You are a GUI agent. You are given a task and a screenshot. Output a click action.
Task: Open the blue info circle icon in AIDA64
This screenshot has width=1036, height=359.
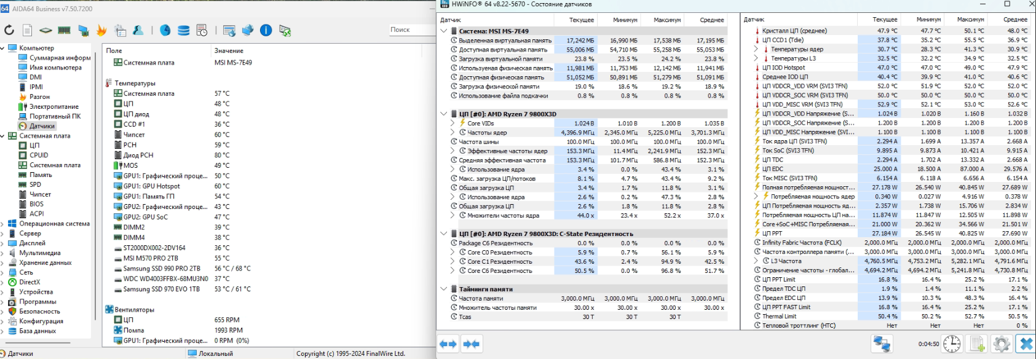click(x=266, y=30)
